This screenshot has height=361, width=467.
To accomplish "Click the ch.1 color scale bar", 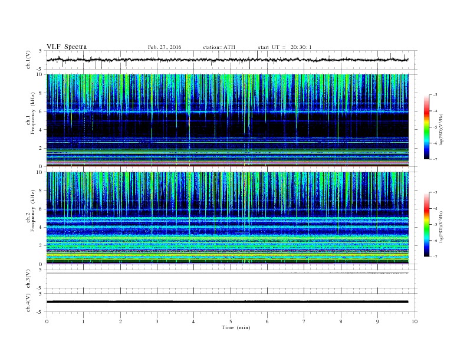I will click(426, 127).
